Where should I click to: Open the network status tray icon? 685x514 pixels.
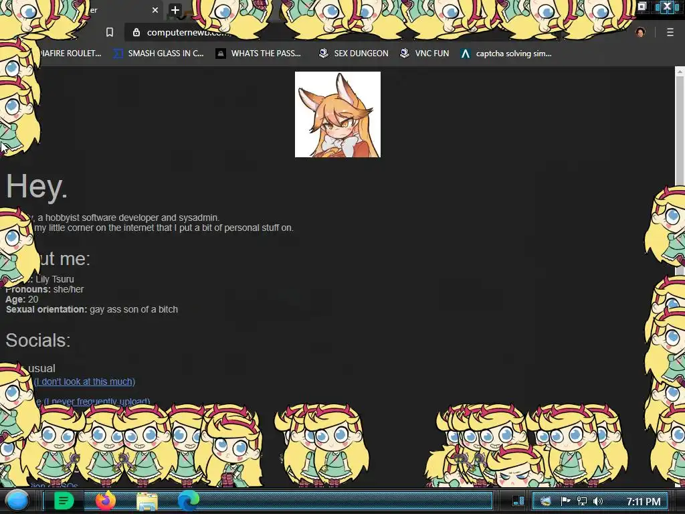[582, 501]
